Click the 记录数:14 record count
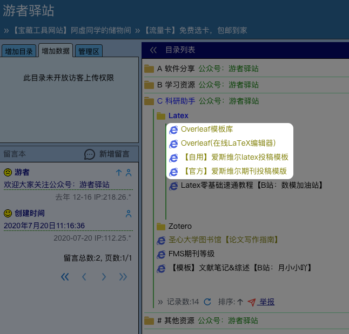This screenshot has height=334, width=349. tap(183, 302)
